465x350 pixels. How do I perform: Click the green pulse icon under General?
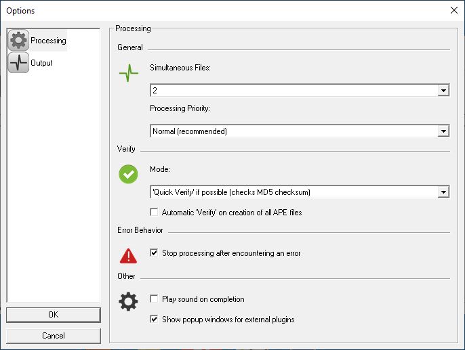(128, 73)
